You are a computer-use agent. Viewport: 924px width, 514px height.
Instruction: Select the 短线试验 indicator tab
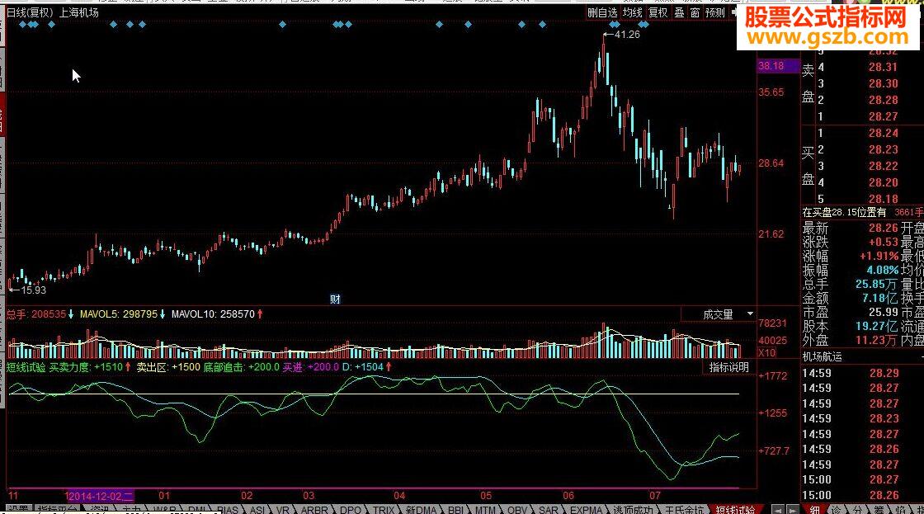[x=735, y=509]
